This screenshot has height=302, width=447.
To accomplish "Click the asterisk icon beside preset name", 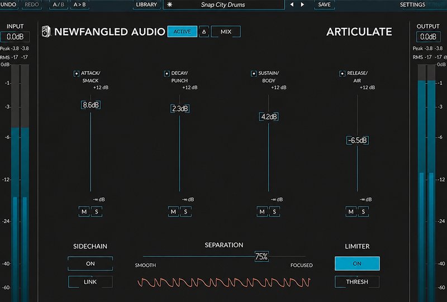I will pyautogui.click(x=170, y=4).
